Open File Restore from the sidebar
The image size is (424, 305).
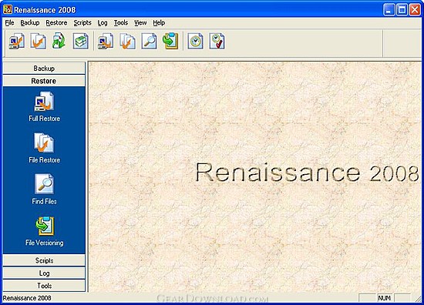44,143
